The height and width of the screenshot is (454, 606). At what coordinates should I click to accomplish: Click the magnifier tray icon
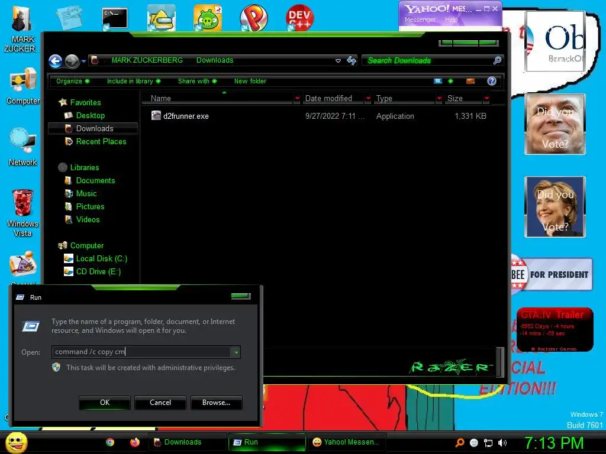[x=460, y=443]
